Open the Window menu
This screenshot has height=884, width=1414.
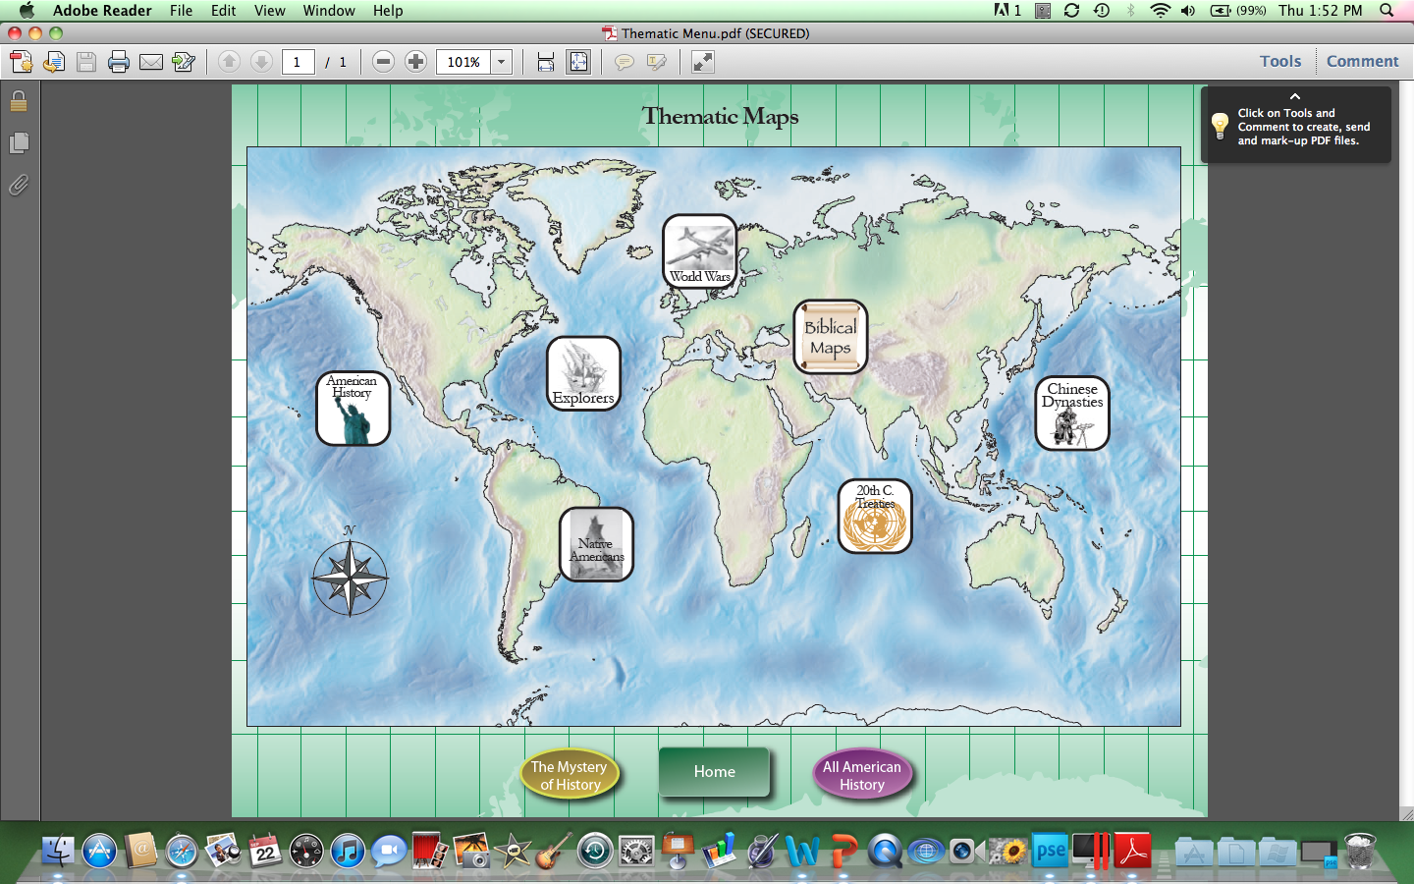point(328,11)
